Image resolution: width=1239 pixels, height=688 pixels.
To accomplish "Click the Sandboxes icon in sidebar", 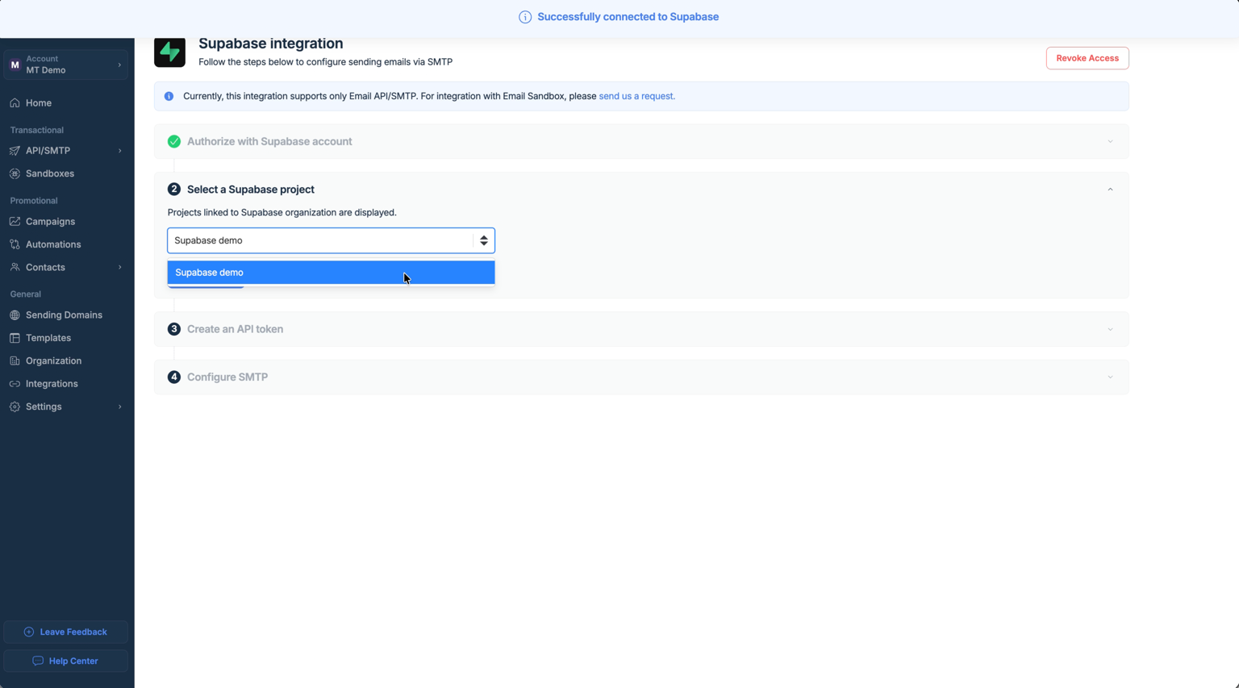I will [x=15, y=173].
